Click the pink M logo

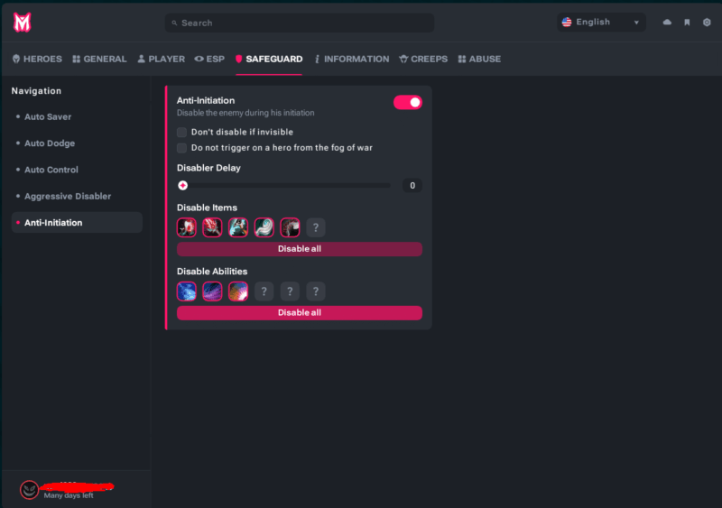pos(22,23)
